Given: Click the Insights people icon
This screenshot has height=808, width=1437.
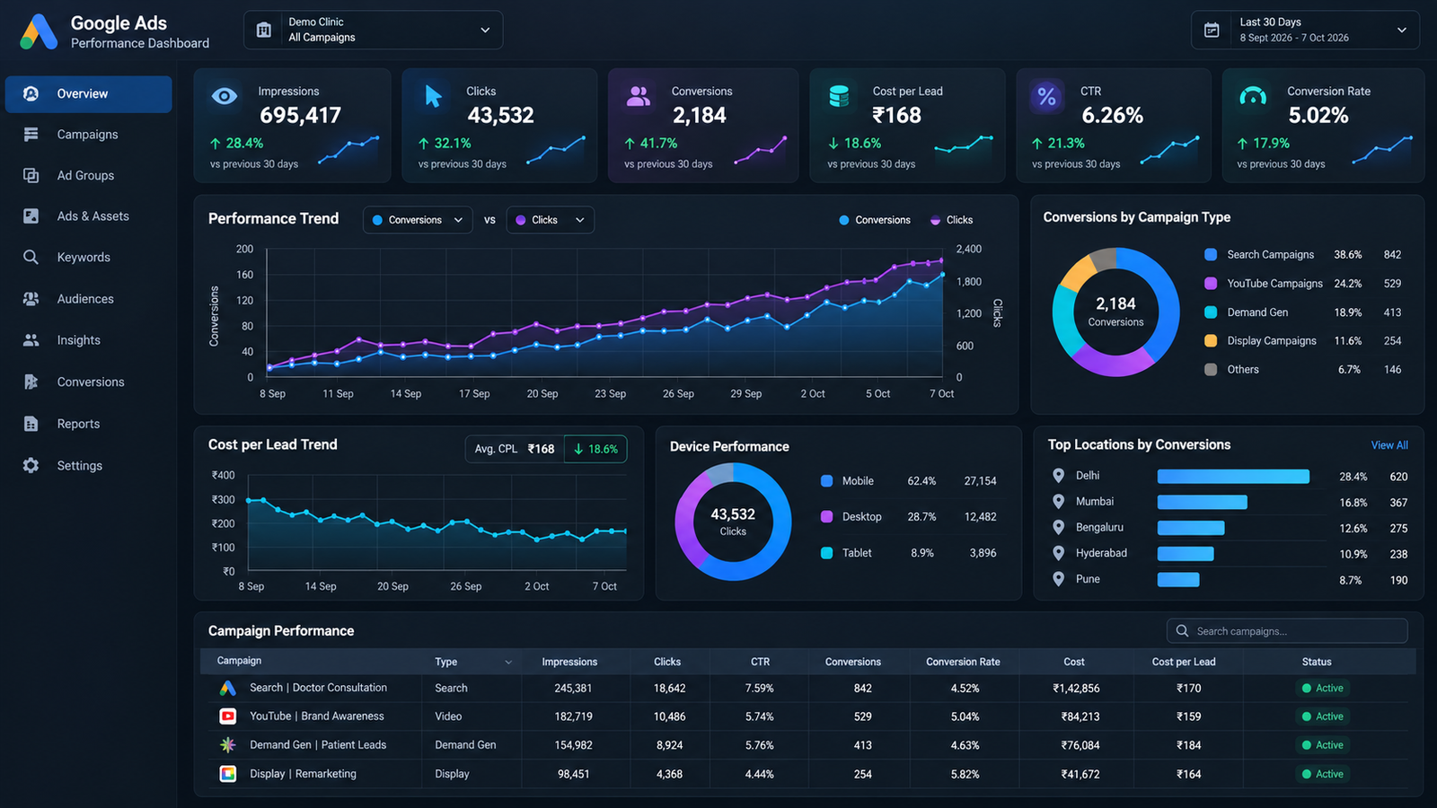Looking at the screenshot, I should pos(31,340).
